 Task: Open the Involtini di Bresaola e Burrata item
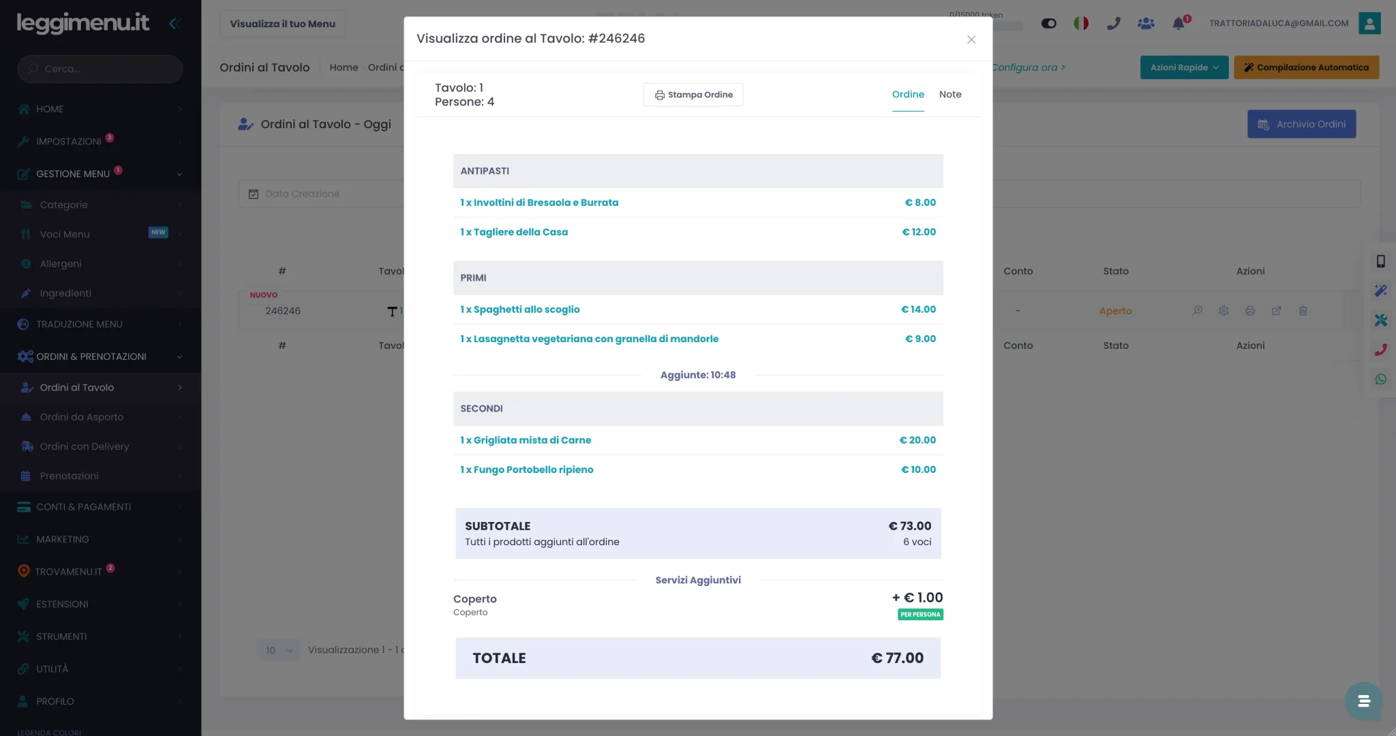(538, 202)
